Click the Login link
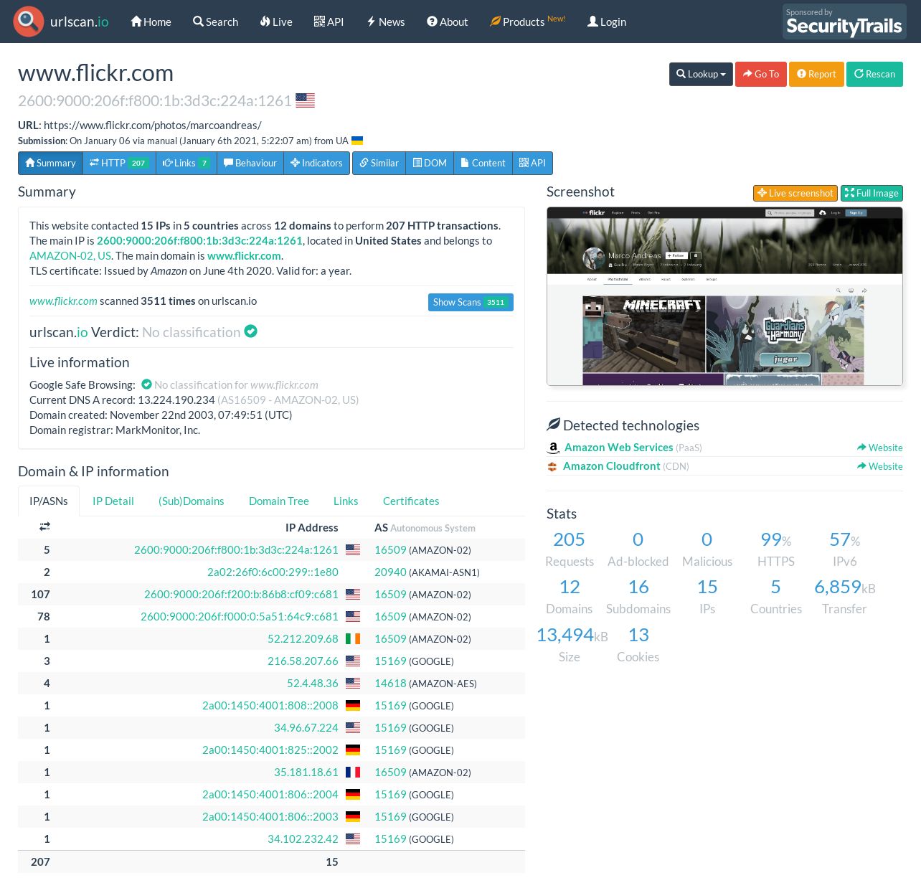This screenshot has width=921, height=888. click(607, 22)
